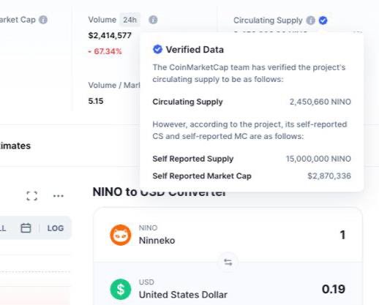
Task: Open the chart fullscreen icon
Action: 32,196
